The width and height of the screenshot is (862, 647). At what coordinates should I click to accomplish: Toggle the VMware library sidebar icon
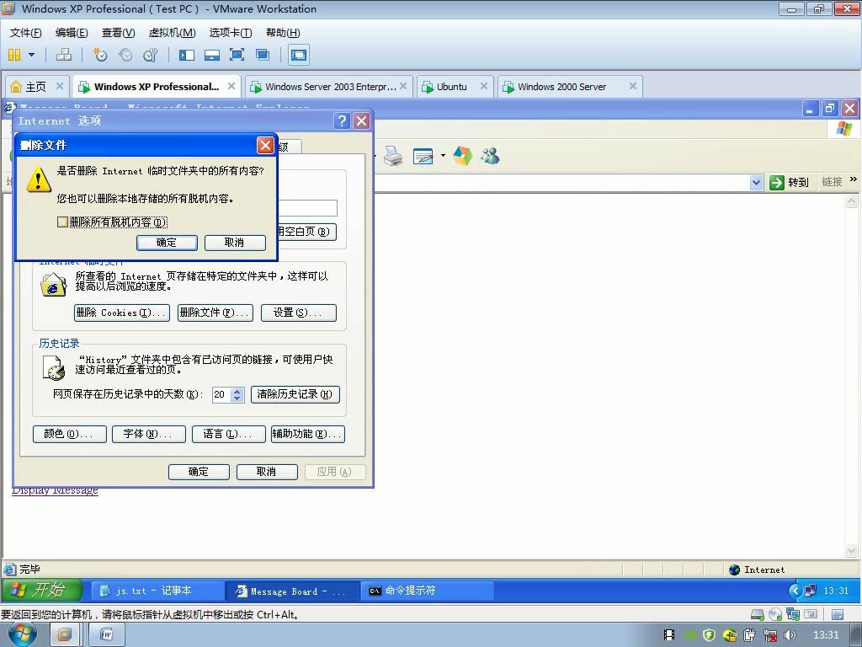click(187, 55)
